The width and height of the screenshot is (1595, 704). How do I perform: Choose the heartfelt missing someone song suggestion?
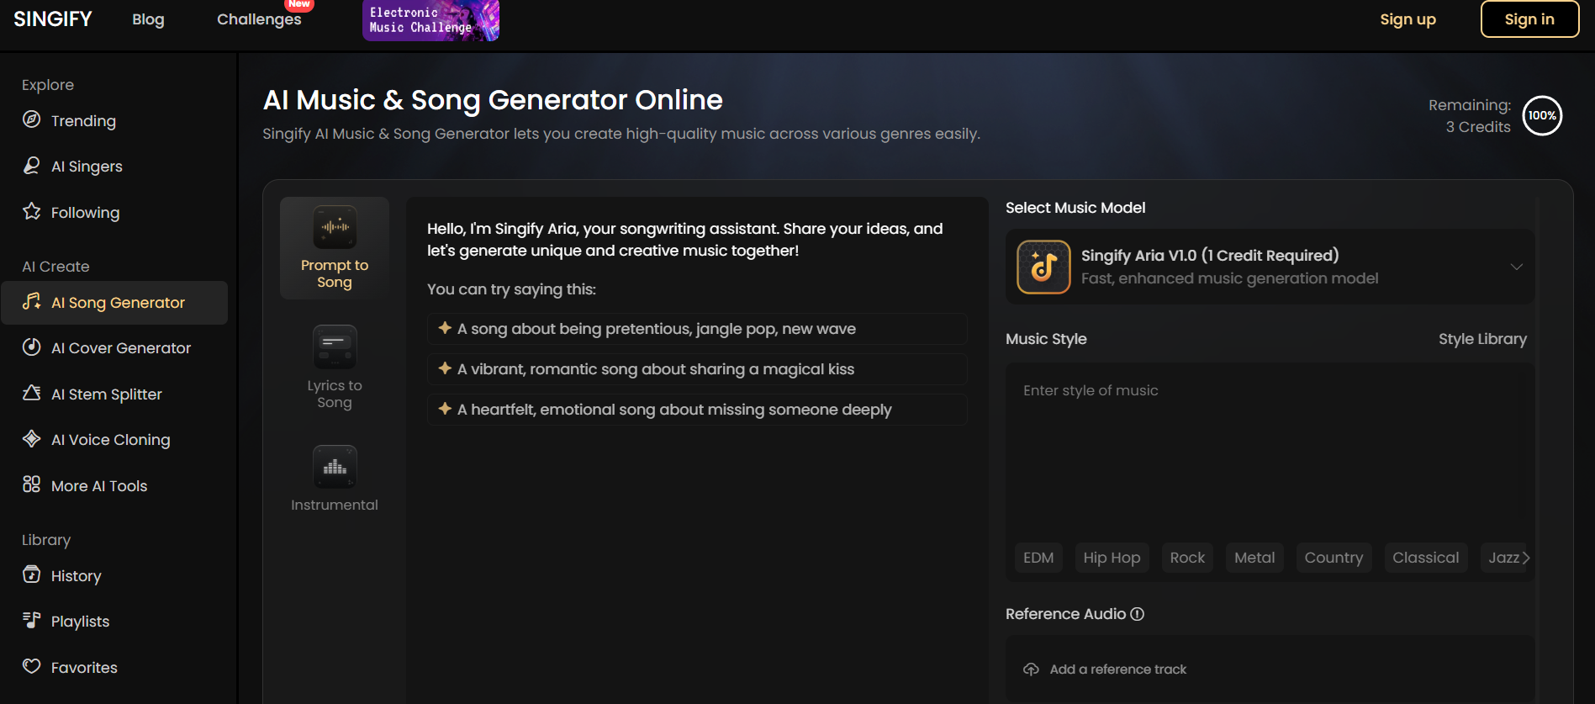coord(697,410)
